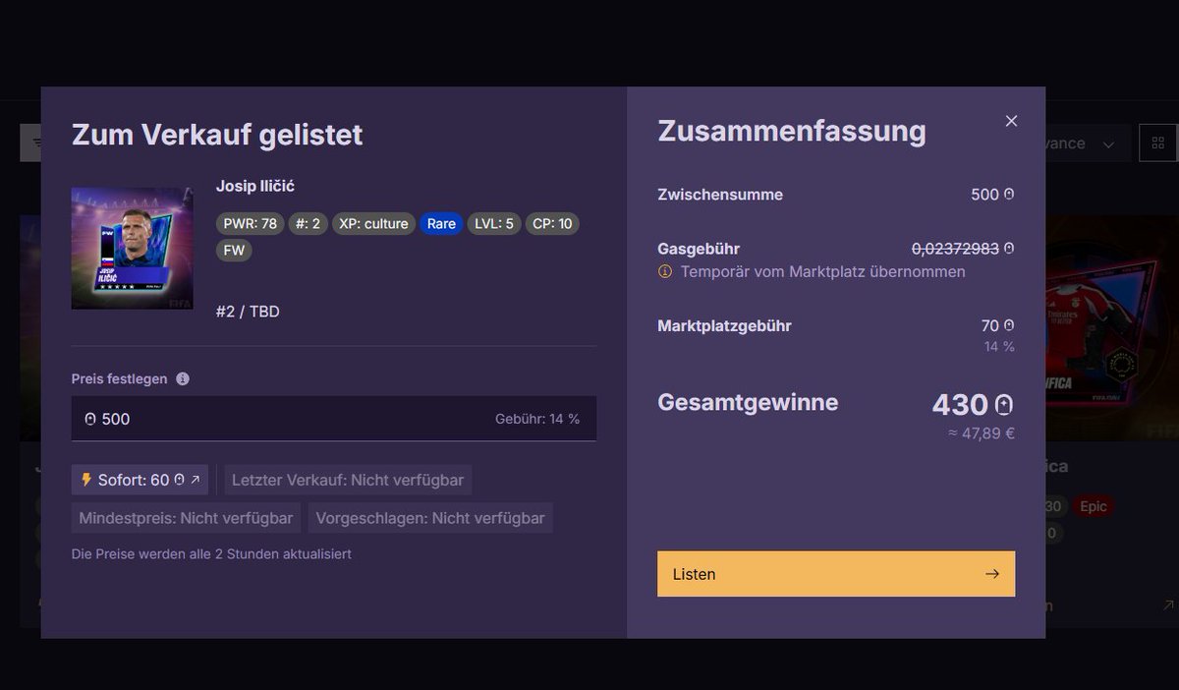Click the XP: culture tag
The height and width of the screenshot is (690, 1179).
coord(373,224)
